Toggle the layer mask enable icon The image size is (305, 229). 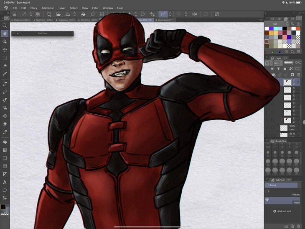click(x=292, y=75)
